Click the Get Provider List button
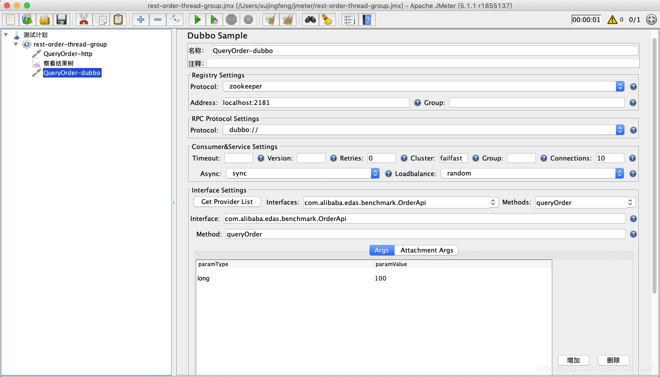Image resolution: width=660 pixels, height=377 pixels. coord(227,201)
